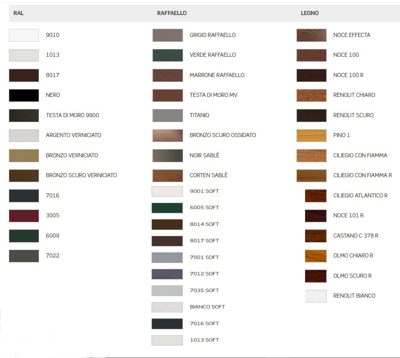Click the Castano C 378 R swatch

point(316,236)
